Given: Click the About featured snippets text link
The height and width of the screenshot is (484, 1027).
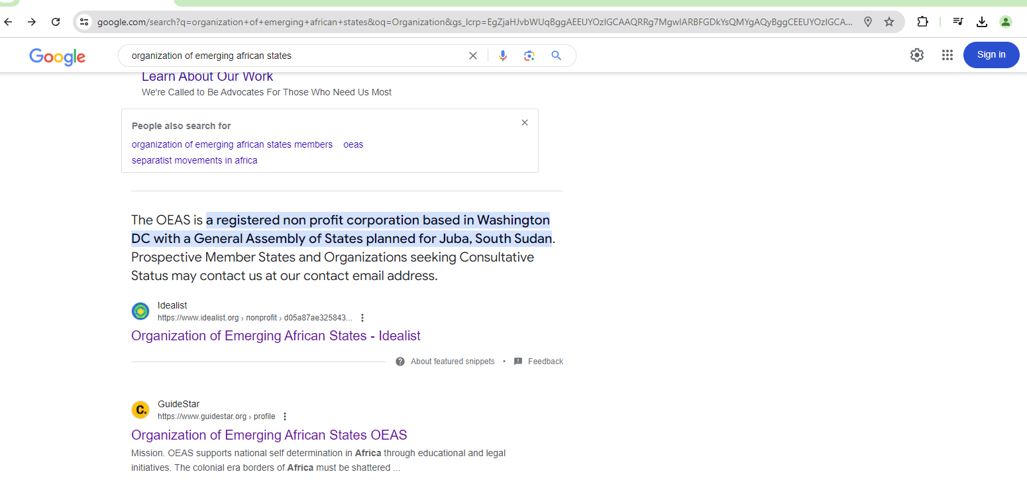Looking at the screenshot, I should coord(453,362).
